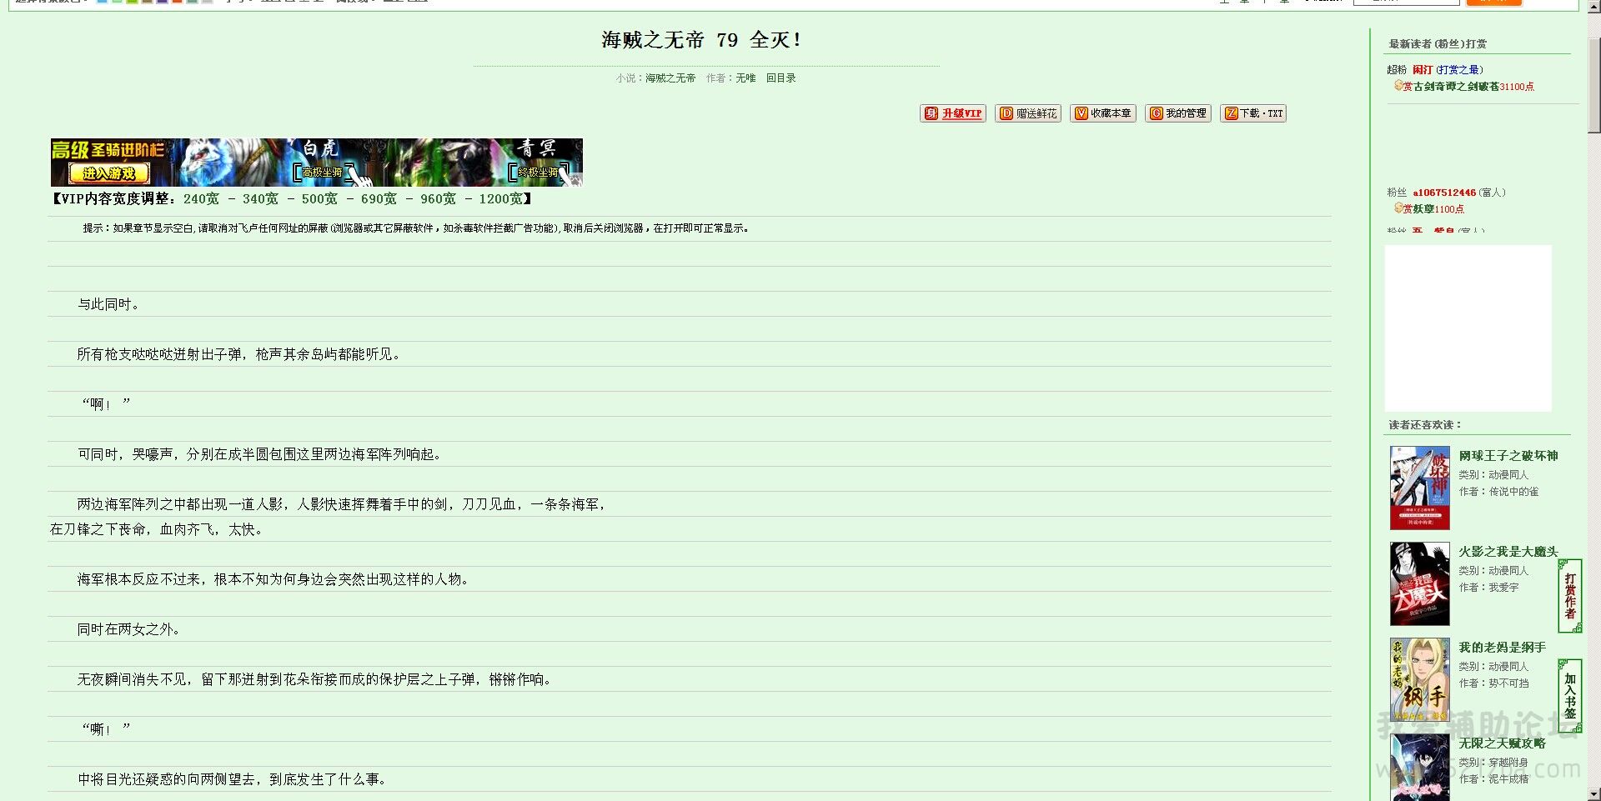The width and height of the screenshot is (1601, 801).
Task: Open author 无唯's page
Action: (745, 78)
